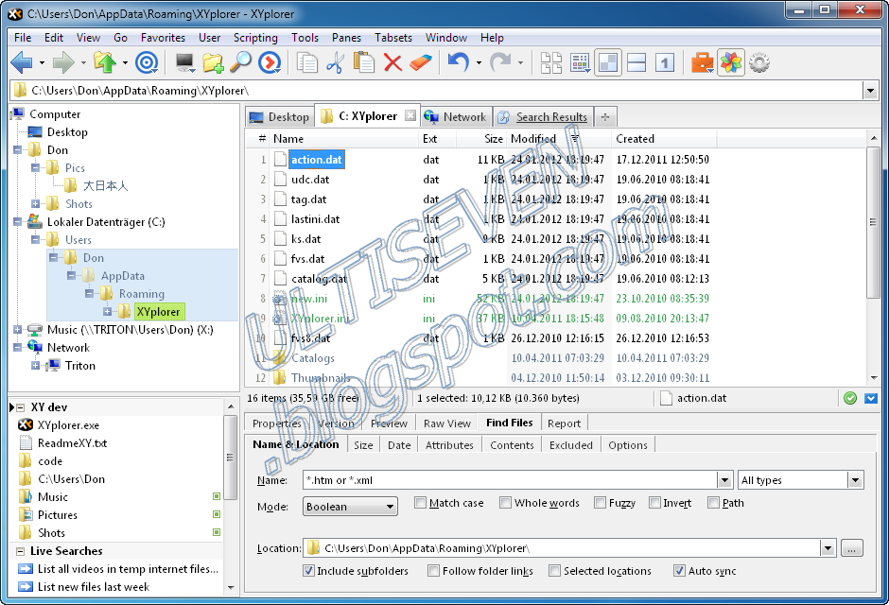Click the Name search input field
Screen dimensions: 889x605
click(510, 480)
